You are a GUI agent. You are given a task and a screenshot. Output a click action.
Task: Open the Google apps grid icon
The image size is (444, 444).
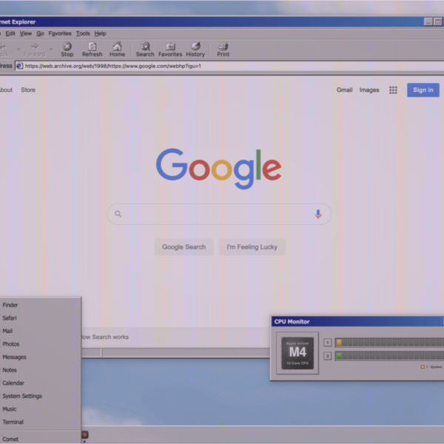[393, 90]
